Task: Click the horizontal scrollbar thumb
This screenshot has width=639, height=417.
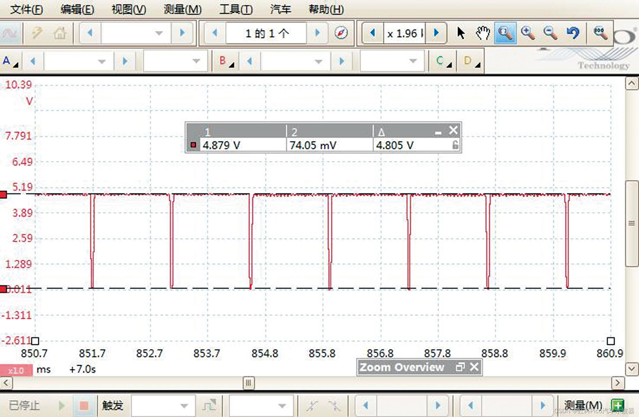Action: click(x=248, y=383)
